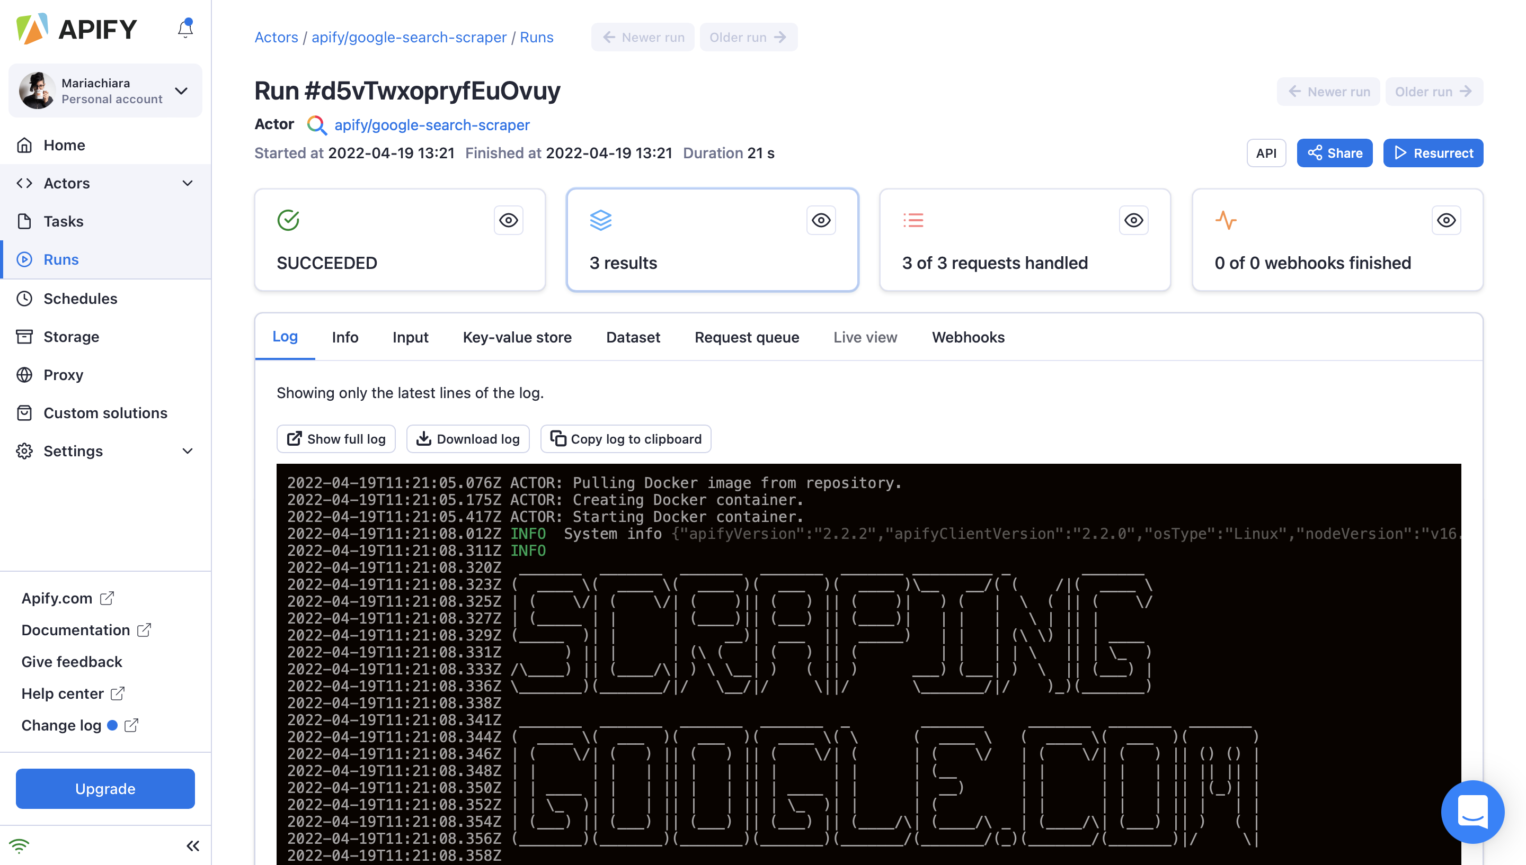Open Change log link
The height and width of the screenshot is (865, 1526).
79,725
